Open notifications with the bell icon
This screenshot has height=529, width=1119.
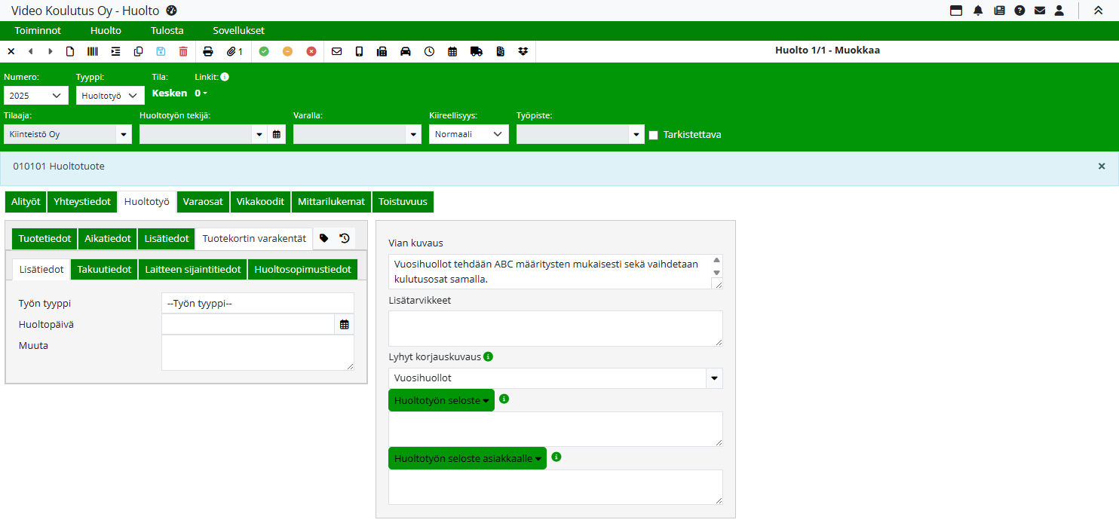coord(978,11)
